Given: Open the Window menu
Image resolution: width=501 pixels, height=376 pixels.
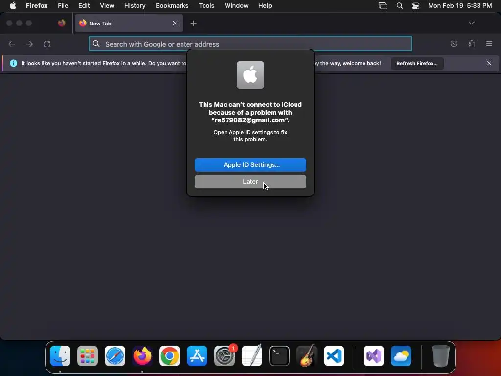Looking at the screenshot, I should [236, 5].
